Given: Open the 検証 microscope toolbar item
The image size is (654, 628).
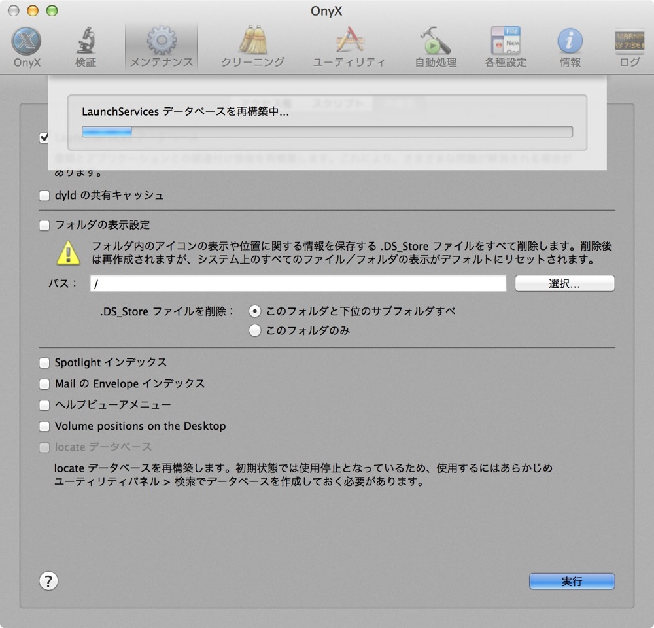Looking at the screenshot, I should click(x=86, y=46).
